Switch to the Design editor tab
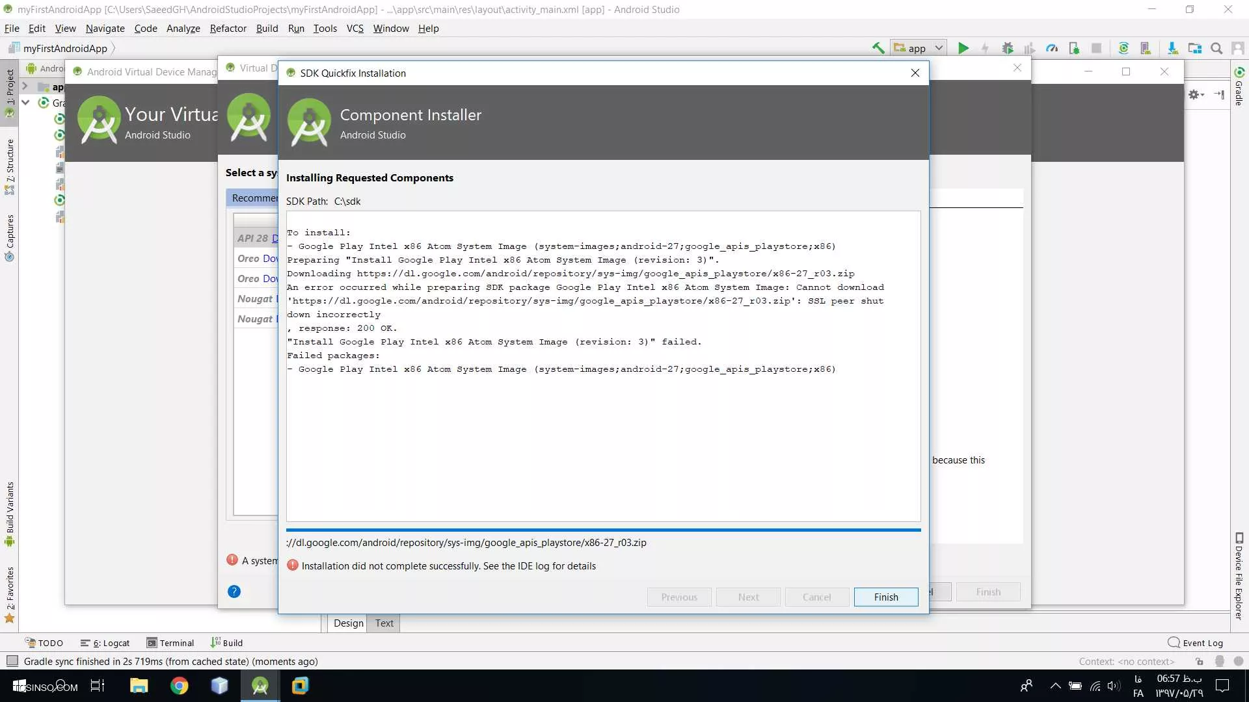 pyautogui.click(x=348, y=623)
